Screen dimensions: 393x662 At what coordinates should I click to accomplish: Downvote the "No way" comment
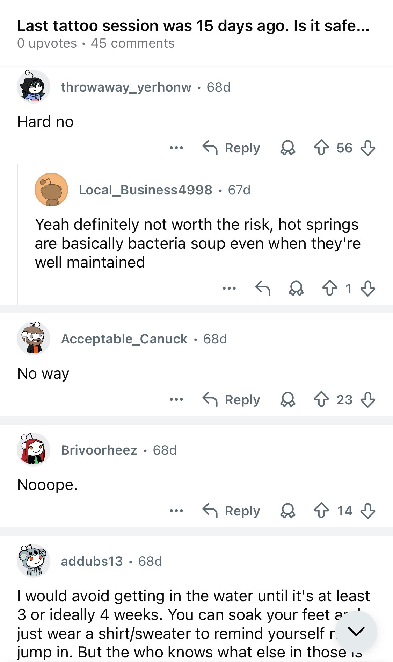[x=367, y=399]
